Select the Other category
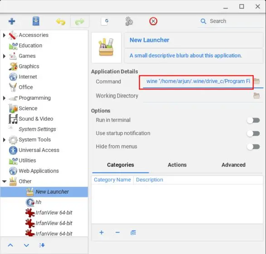This screenshot has width=266, height=254. [x=25, y=181]
